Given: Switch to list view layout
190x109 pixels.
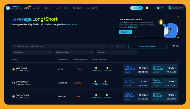Looking at the screenshot, I should [x=173, y=46].
